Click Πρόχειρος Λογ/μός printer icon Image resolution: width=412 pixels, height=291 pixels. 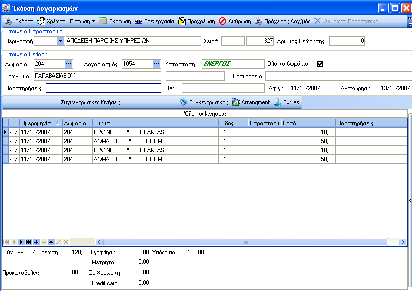point(259,21)
